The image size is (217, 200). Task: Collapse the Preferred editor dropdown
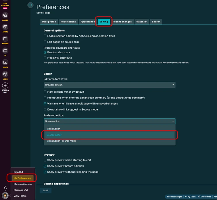coord(109,121)
